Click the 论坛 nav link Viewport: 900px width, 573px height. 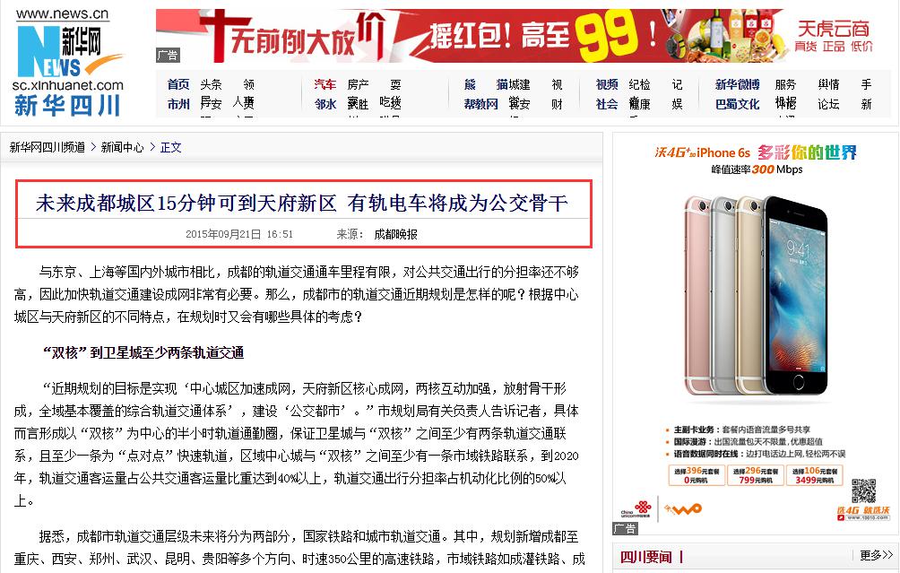[x=828, y=105]
